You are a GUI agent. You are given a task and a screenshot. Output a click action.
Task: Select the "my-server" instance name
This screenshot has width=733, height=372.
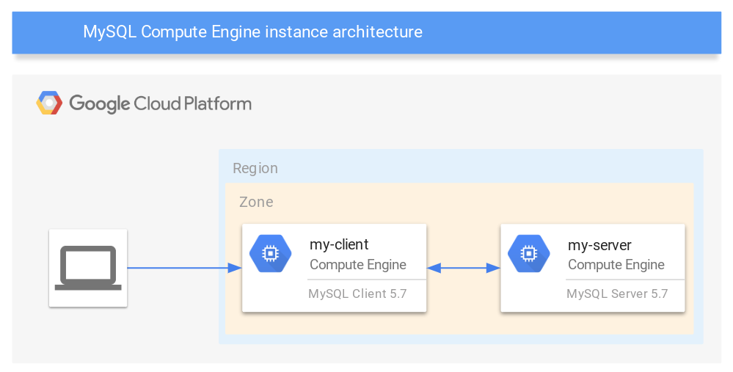(599, 244)
